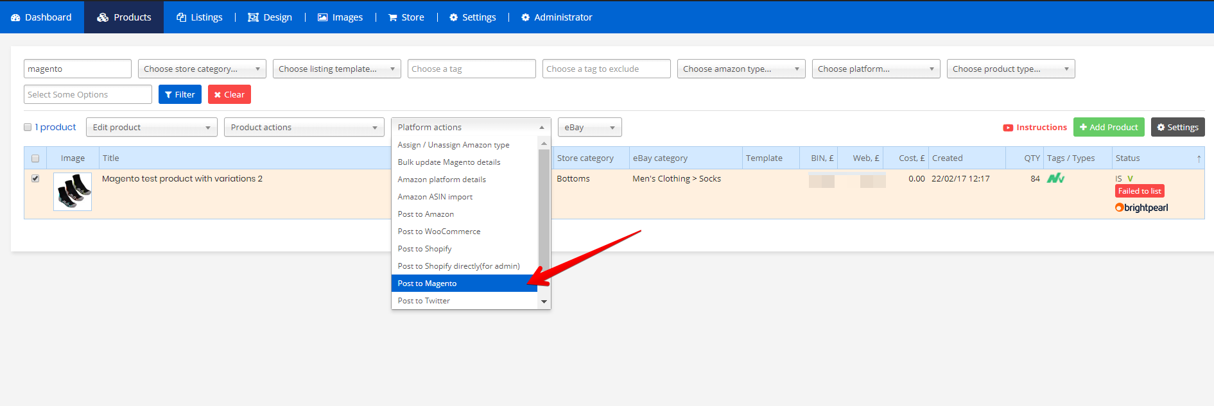Sort by the Store category header
This screenshot has height=406, width=1214.
coord(591,158)
